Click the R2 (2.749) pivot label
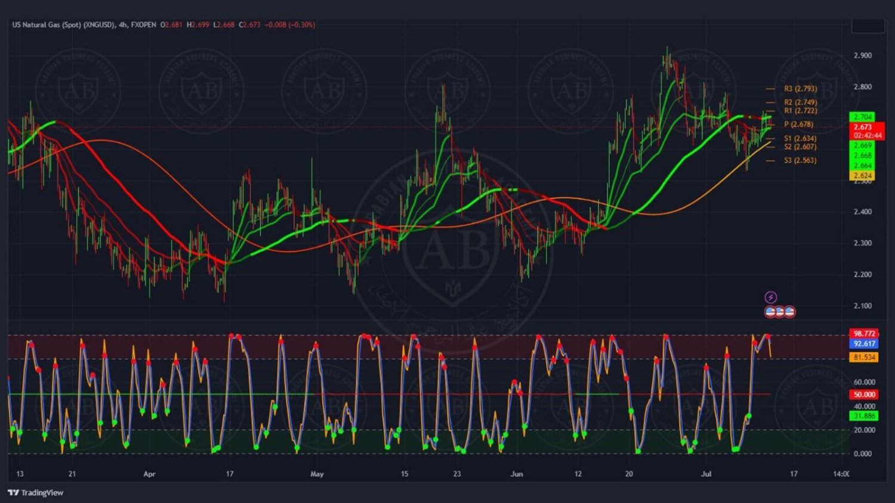The height and width of the screenshot is (503, 895). (x=801, y=103)
